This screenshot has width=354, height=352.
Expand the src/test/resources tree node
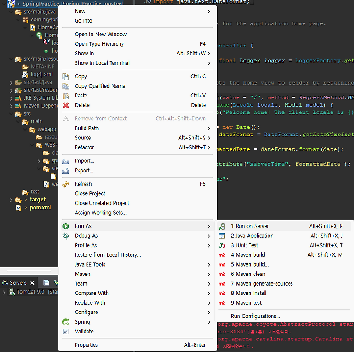point(11,90)
